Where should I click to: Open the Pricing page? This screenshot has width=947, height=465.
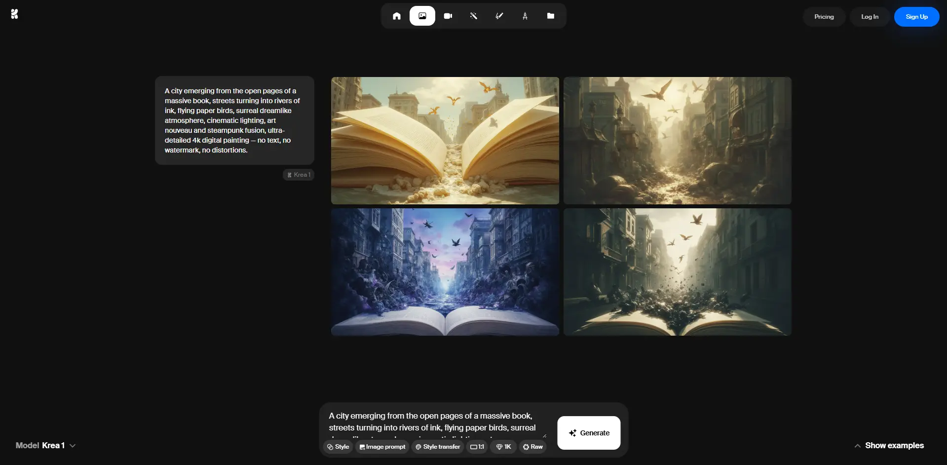[x=824, y=16]
